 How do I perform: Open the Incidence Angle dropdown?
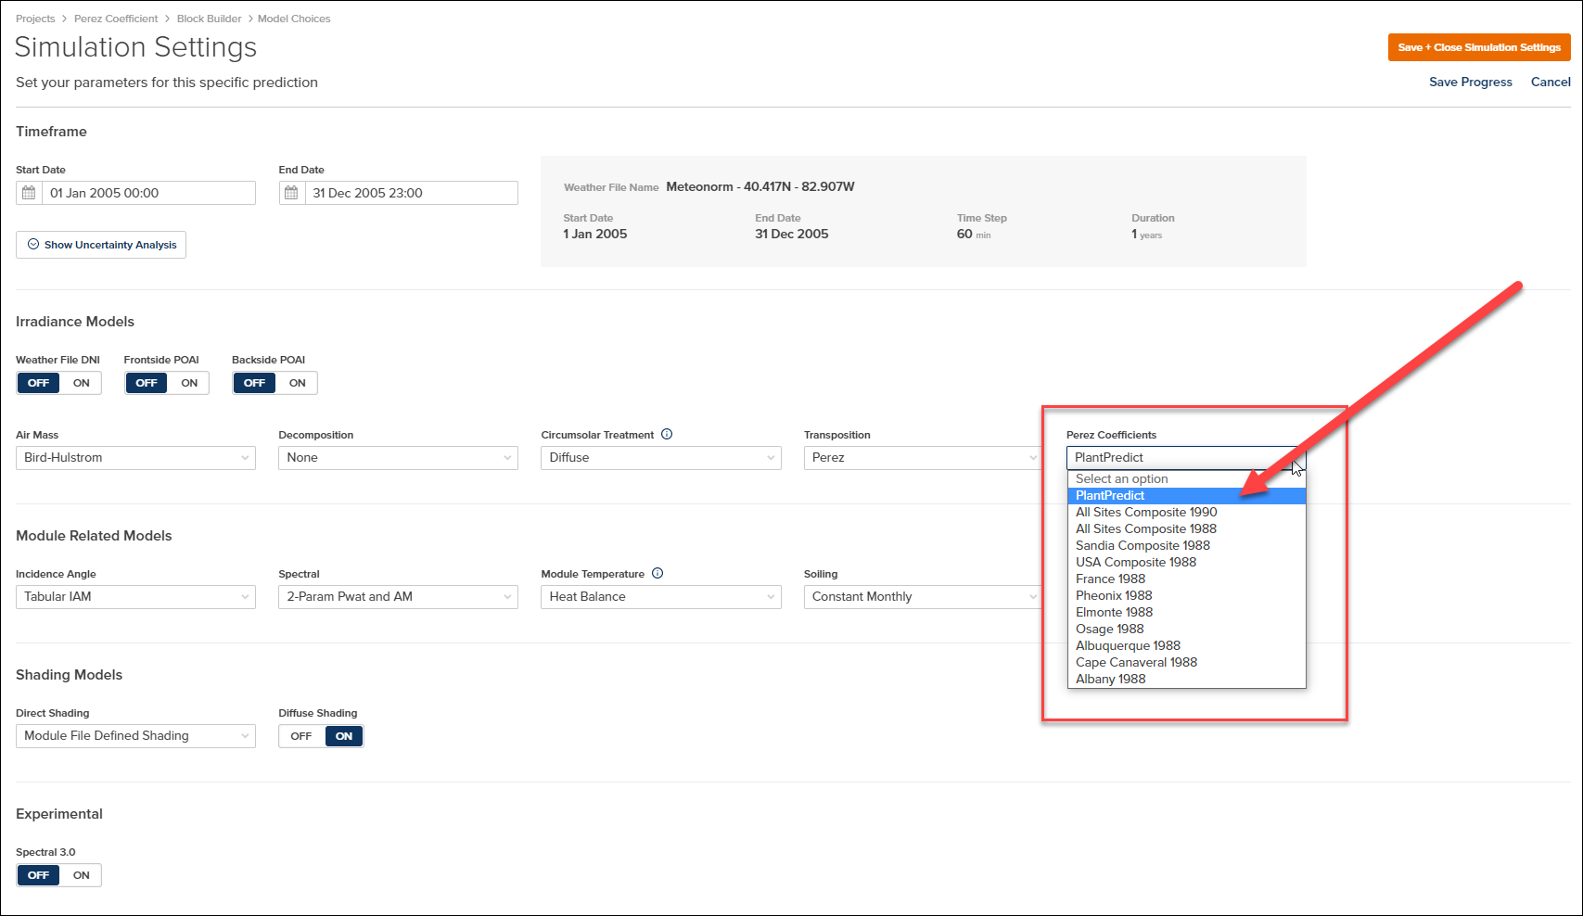point(135,597)
